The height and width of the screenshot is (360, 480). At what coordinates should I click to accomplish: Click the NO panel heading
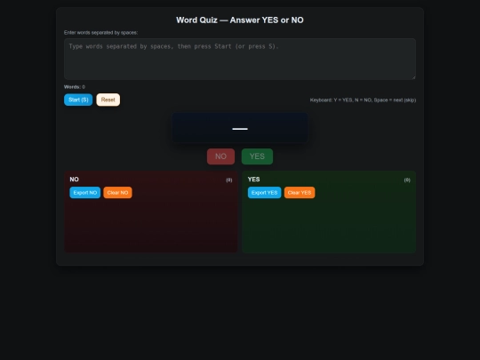pos(74,180)
